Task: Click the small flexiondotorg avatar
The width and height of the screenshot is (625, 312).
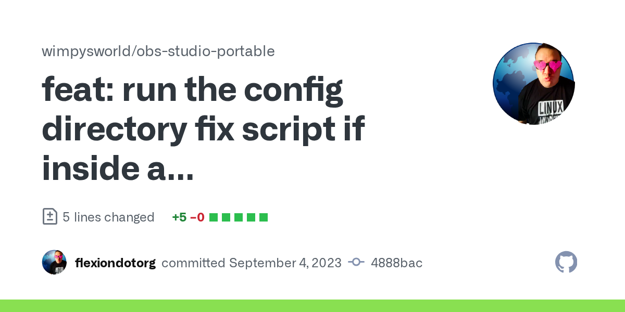Action: 54,263
